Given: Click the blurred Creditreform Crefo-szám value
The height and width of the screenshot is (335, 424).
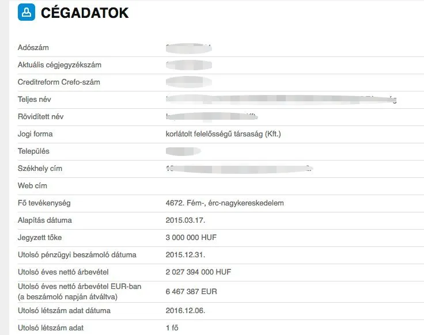Looking at the screenshot, I should pos(189,82).
